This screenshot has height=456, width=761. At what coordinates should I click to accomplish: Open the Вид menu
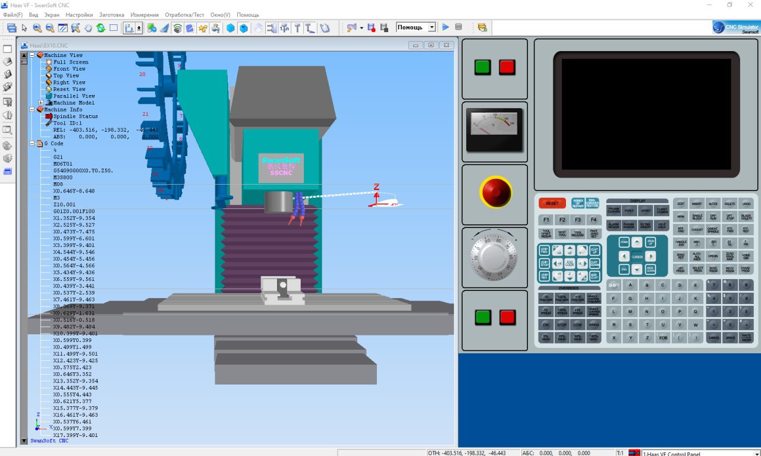click(x=33, y=15)
